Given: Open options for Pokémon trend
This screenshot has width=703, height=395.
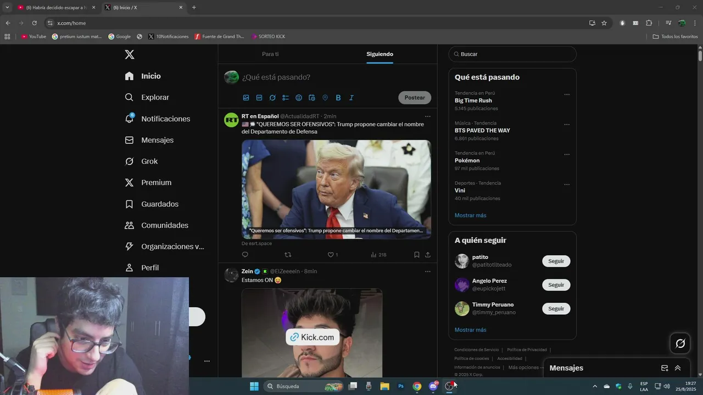Looking at the screenshot, I should [567, 155].
